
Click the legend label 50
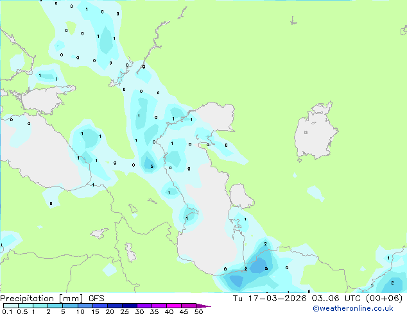[x=198, y=311]
